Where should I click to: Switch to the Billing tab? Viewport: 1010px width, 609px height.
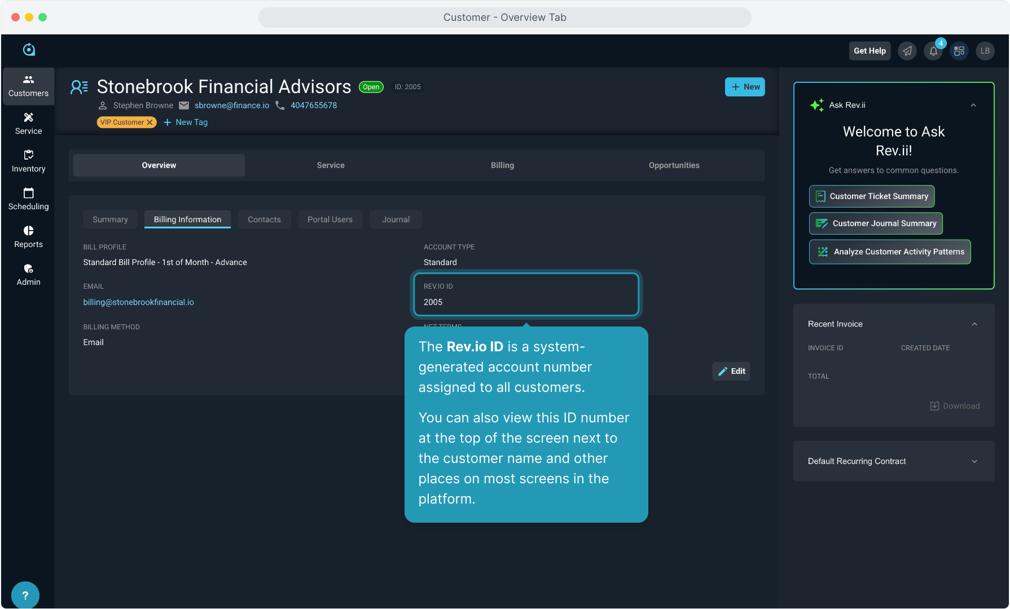[x=502, y=165]
